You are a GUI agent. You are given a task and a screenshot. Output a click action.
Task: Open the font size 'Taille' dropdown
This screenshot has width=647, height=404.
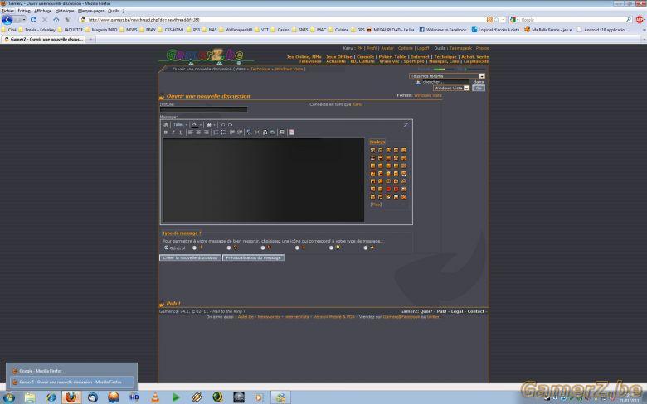[180, 125]
